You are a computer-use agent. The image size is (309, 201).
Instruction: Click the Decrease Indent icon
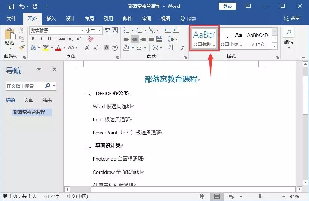tap(168, 30)
